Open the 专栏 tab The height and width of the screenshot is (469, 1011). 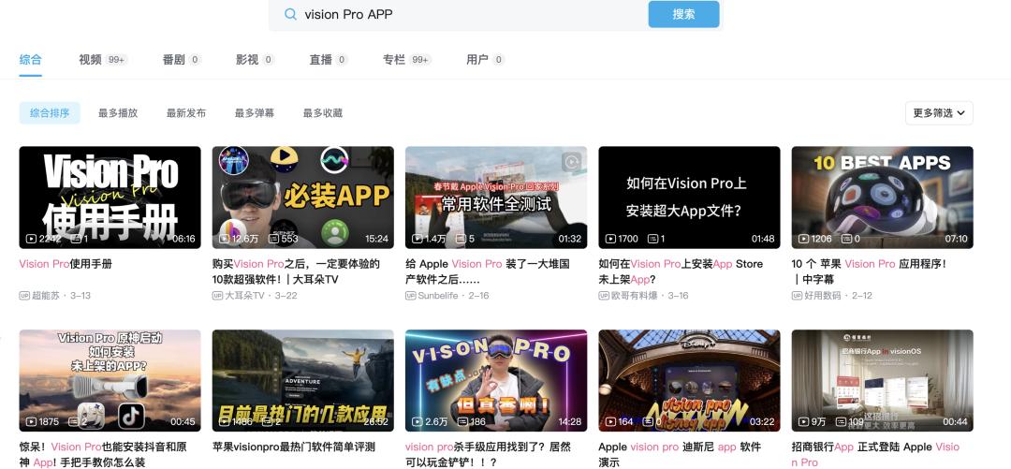pyautogui.click(x=393, y=60)
